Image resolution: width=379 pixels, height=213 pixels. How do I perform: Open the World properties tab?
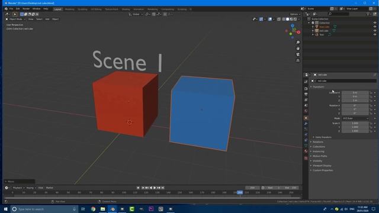tap(306, 111)
